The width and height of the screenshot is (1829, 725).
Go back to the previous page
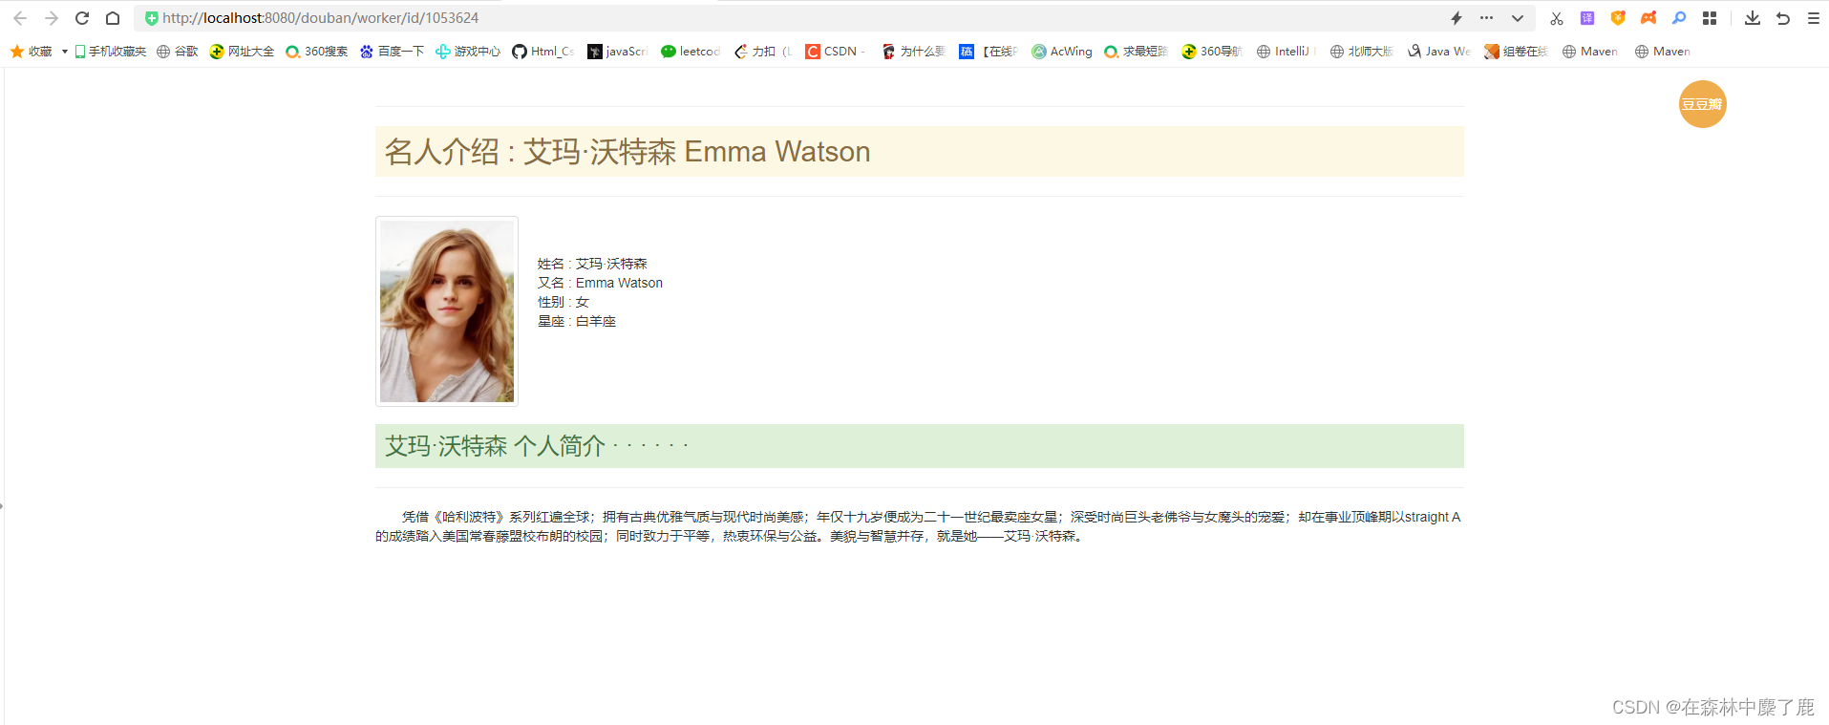coord(20,18)
